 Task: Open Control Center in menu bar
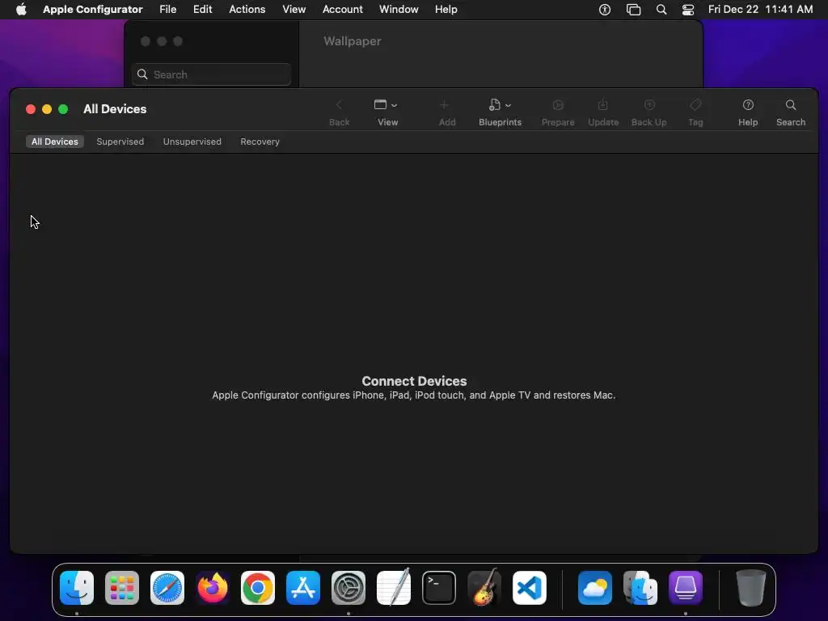pos(688,10)
